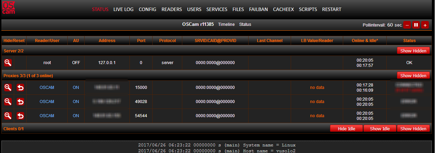Click the Proxies 3/3 section label
Viewport: 435px width, 153px height.
click(28, 75)
